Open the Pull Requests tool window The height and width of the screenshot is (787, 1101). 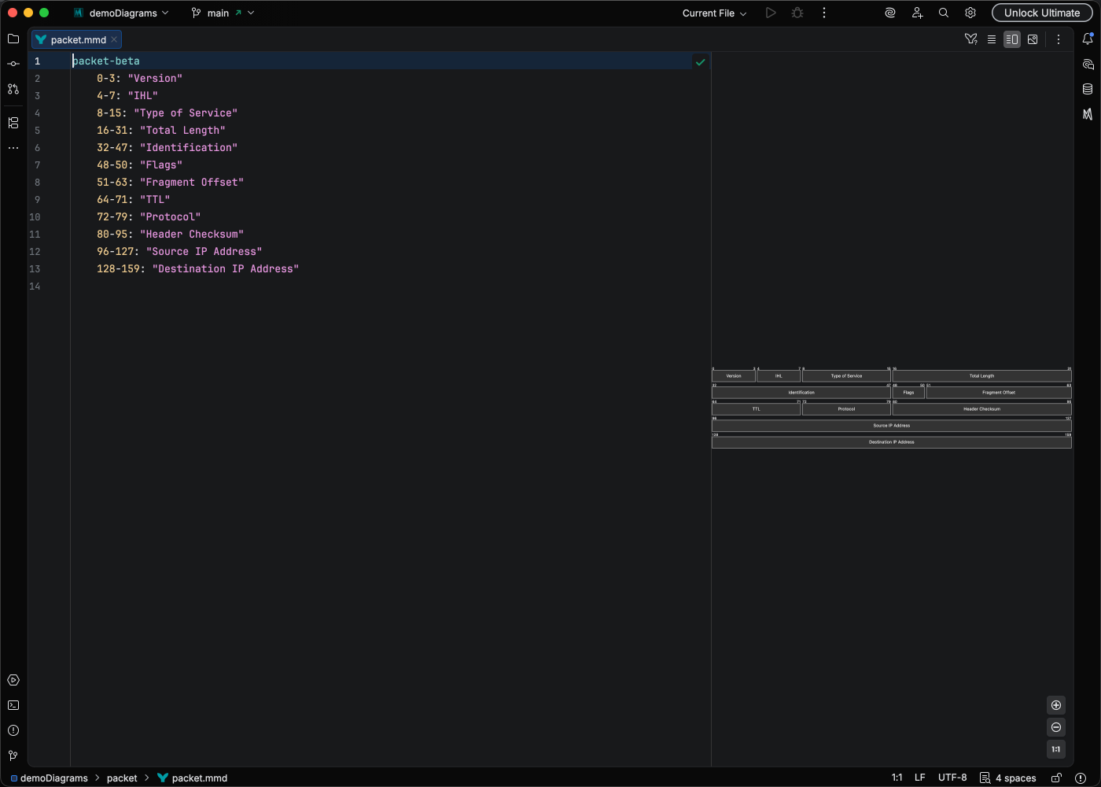13,89
